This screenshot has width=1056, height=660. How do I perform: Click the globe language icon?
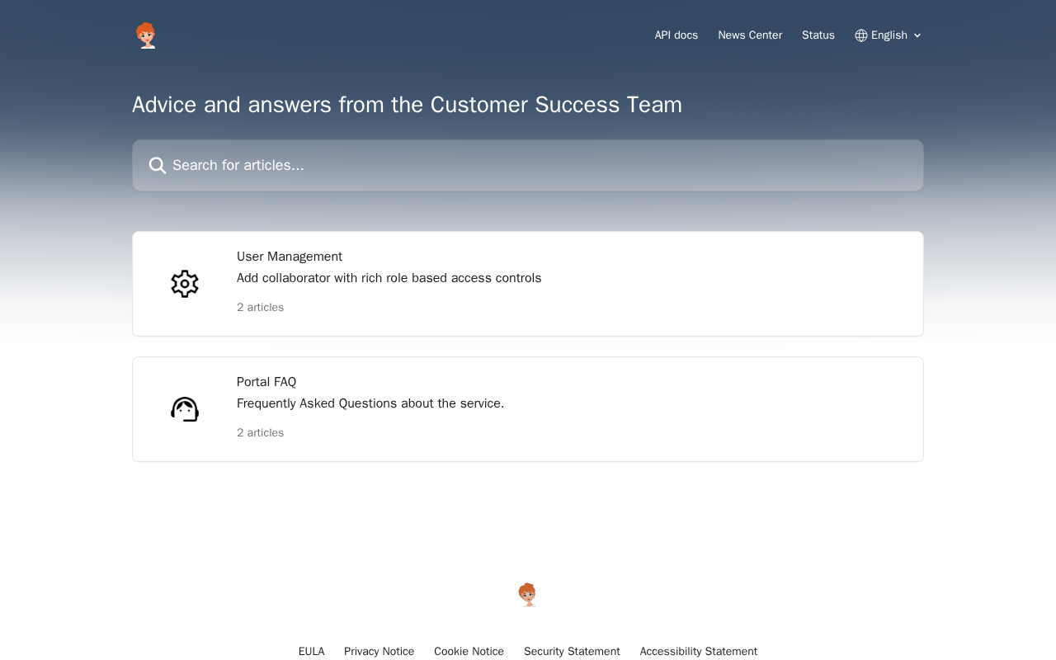coord(861,35)
